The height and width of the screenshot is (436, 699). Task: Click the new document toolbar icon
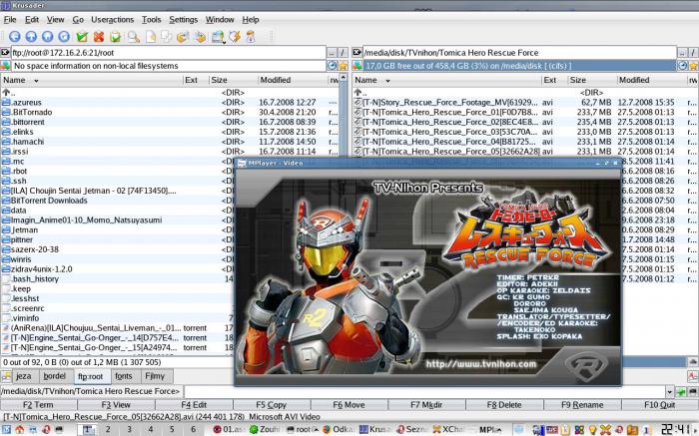click(x=151, y=37)
